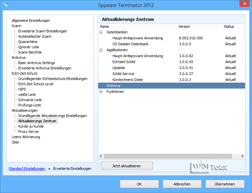Open Prüfungs-Liste

tap(30, 105)
